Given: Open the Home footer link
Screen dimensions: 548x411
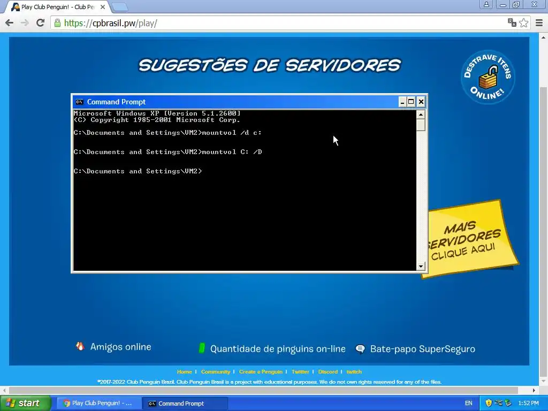Looking at the screenshot, I should click(184, 371).
